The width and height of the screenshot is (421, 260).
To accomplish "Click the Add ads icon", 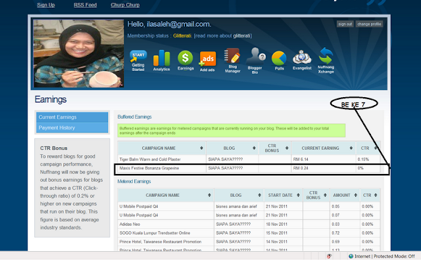I will pyautogui.click(x=207, y=61).
